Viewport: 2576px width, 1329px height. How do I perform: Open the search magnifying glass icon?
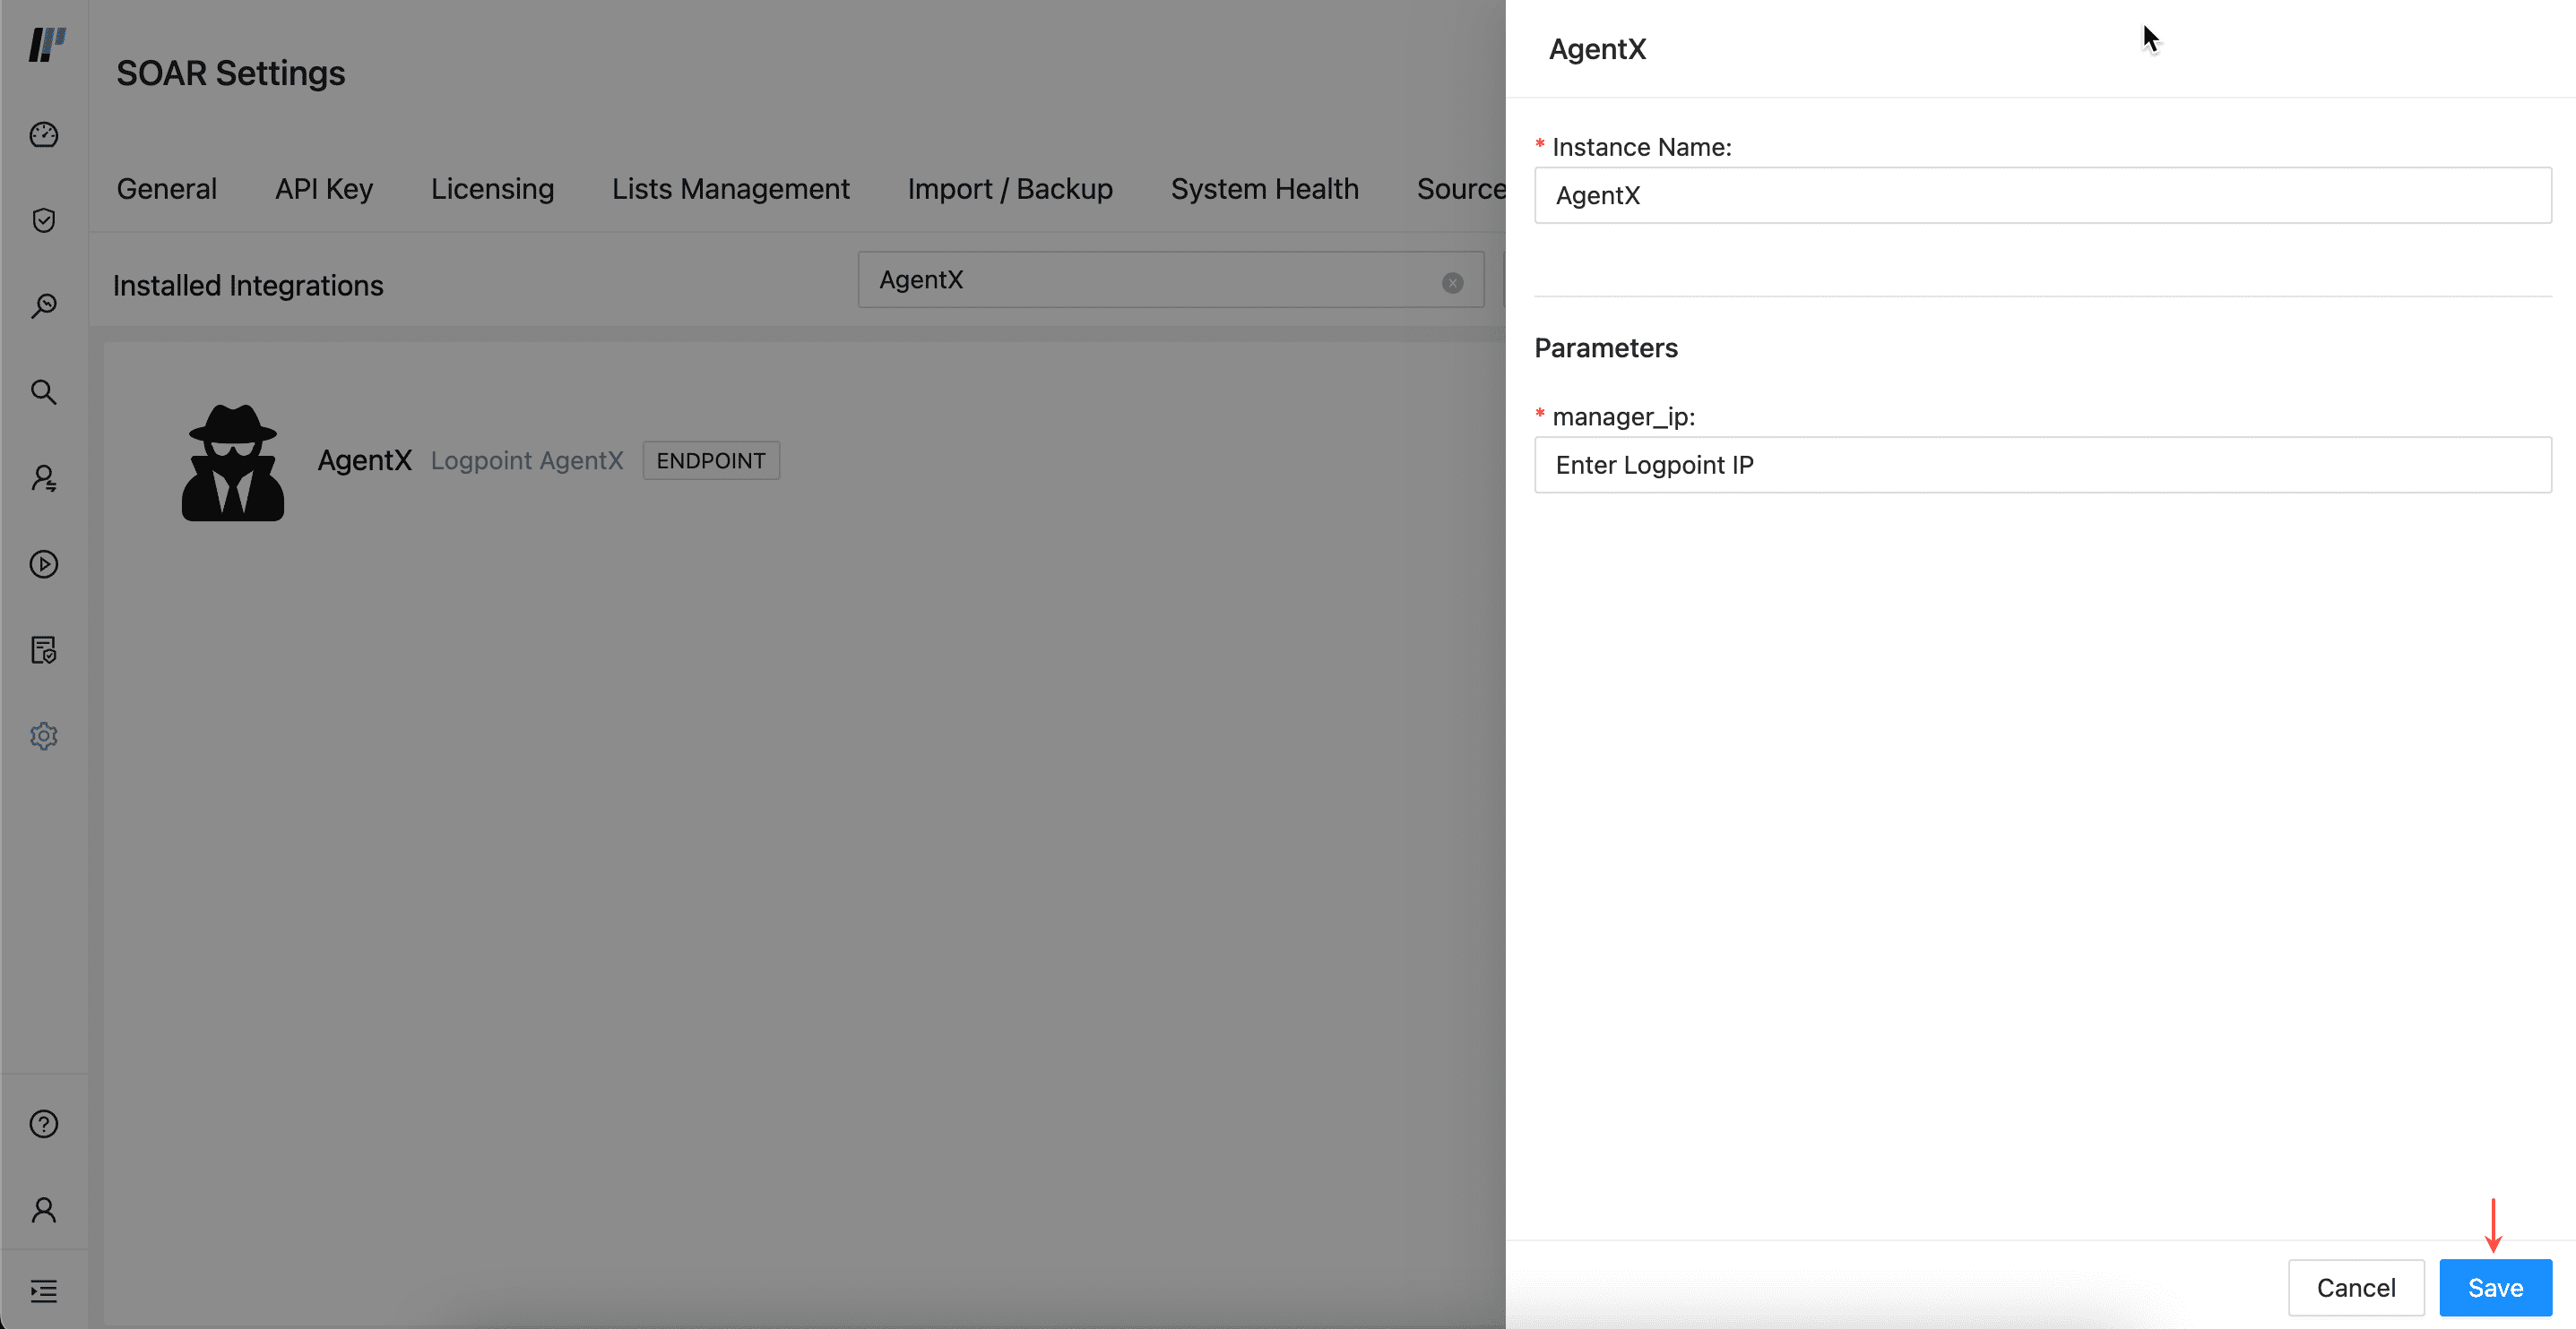(x=44, y=391)
